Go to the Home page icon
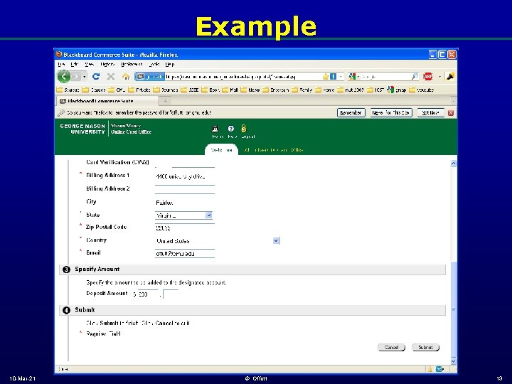Viewport: 512px width, 384px height. 126,76
